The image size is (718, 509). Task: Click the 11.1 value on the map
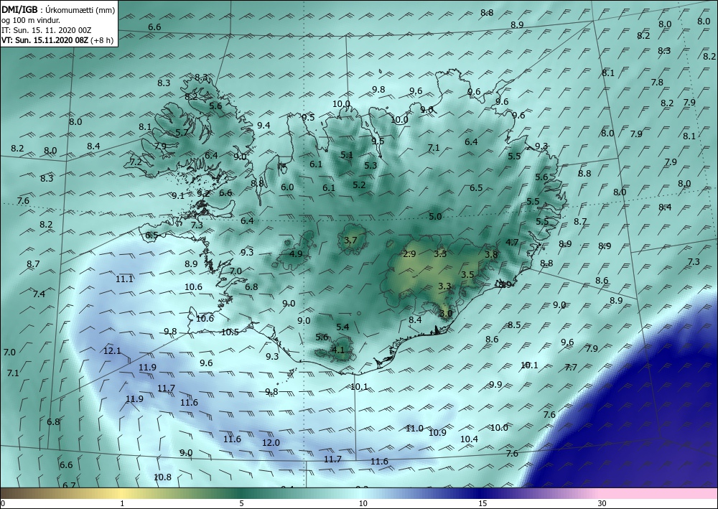(124, 279)
